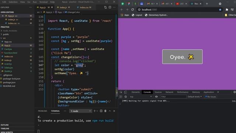This screenshot has height=133, width=236.
Task: Expand the TIMELINE section
Action: pos(5,129)
